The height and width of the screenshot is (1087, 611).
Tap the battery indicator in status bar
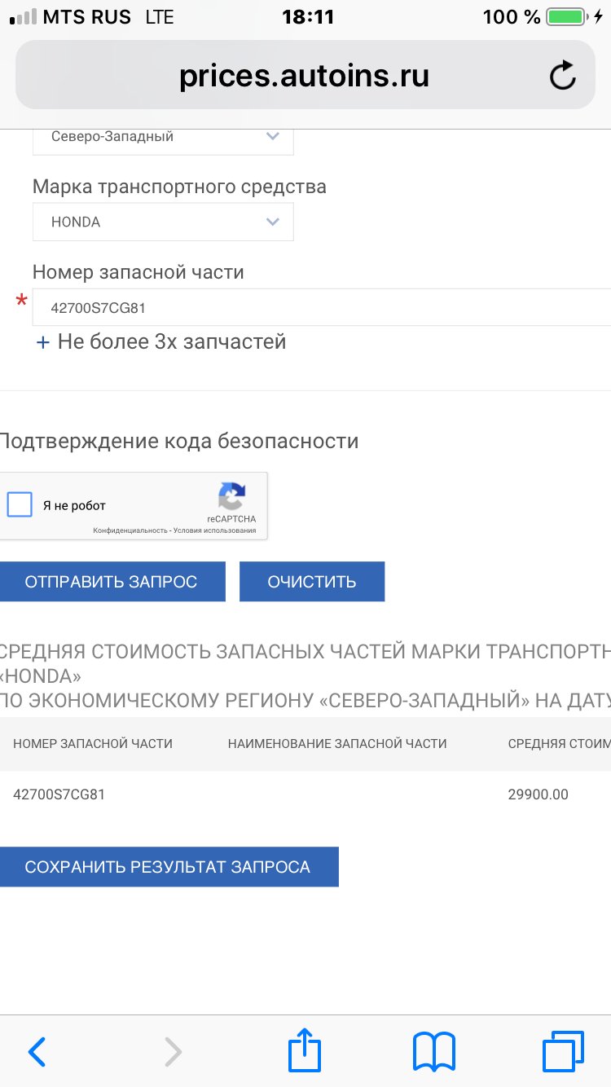567,16
